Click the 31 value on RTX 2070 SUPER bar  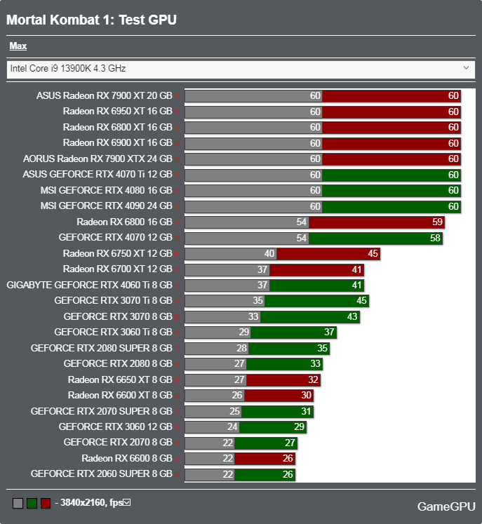point(306,411)
